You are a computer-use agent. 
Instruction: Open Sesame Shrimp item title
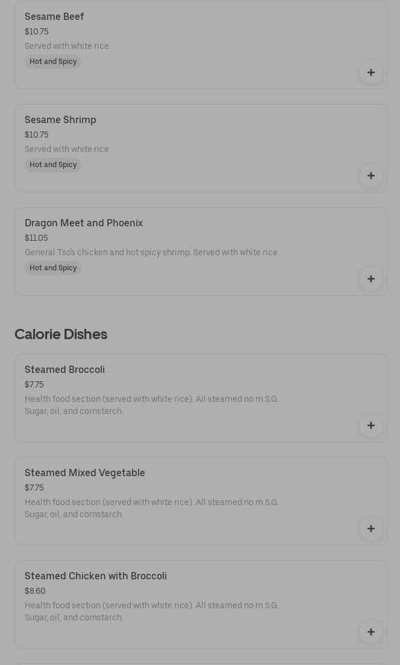[x=60, y=120]
